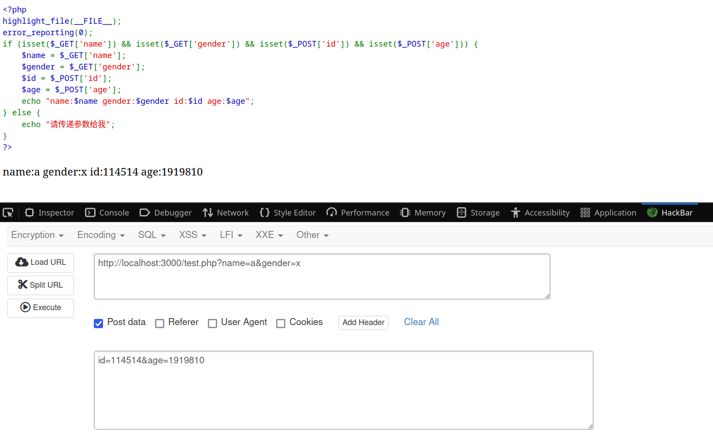713x439 pixels.
Task: Click the element picker icon in devtools
Action: point(8,213)
